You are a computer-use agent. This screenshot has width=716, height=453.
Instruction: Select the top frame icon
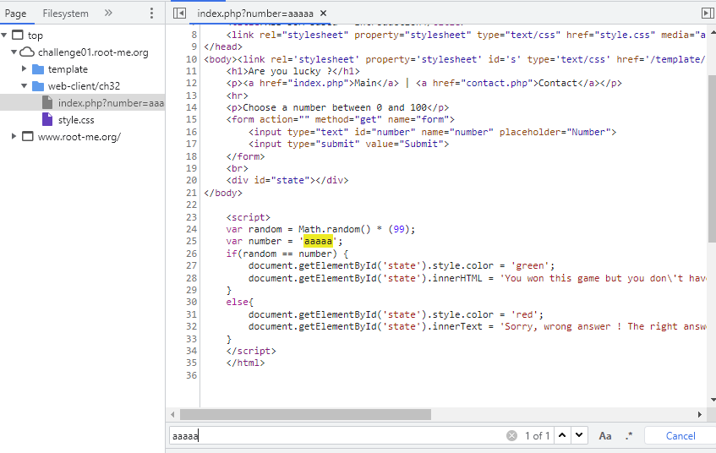[18, 35]
